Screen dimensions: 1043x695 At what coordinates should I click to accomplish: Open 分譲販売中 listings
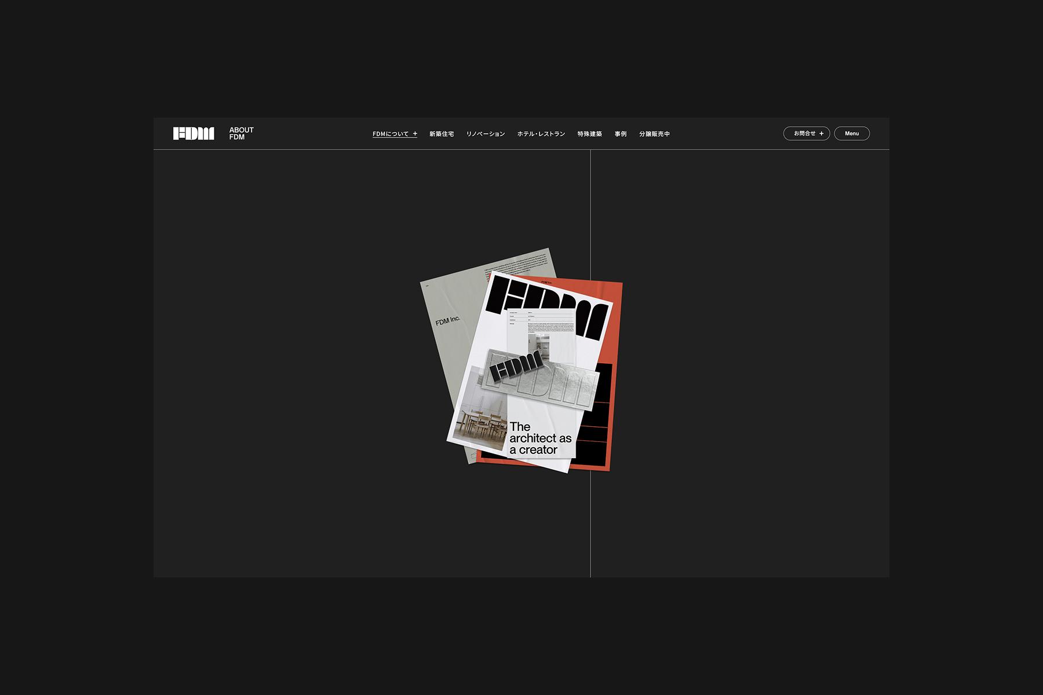coord(655,134)
